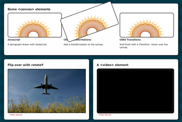Screen dimensions: 182x122
Task: Click the dark teal page background
Action: click(91, 57)
